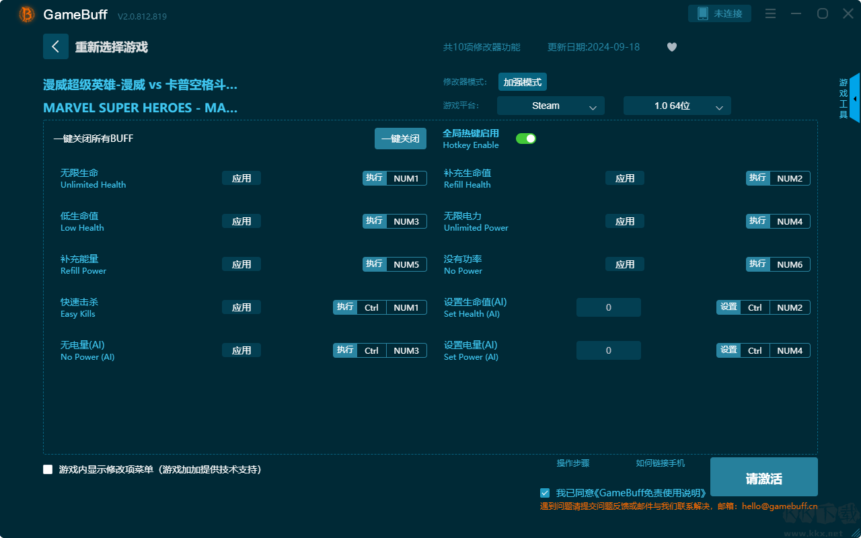Apply the Unlimited Health cheat
This screenshot has width=861, height=538.
click(x=241, y=178)
